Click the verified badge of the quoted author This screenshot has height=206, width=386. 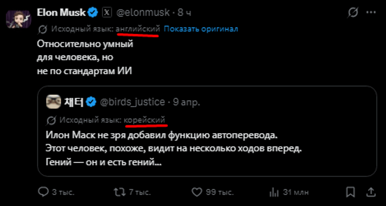point(91,101)
